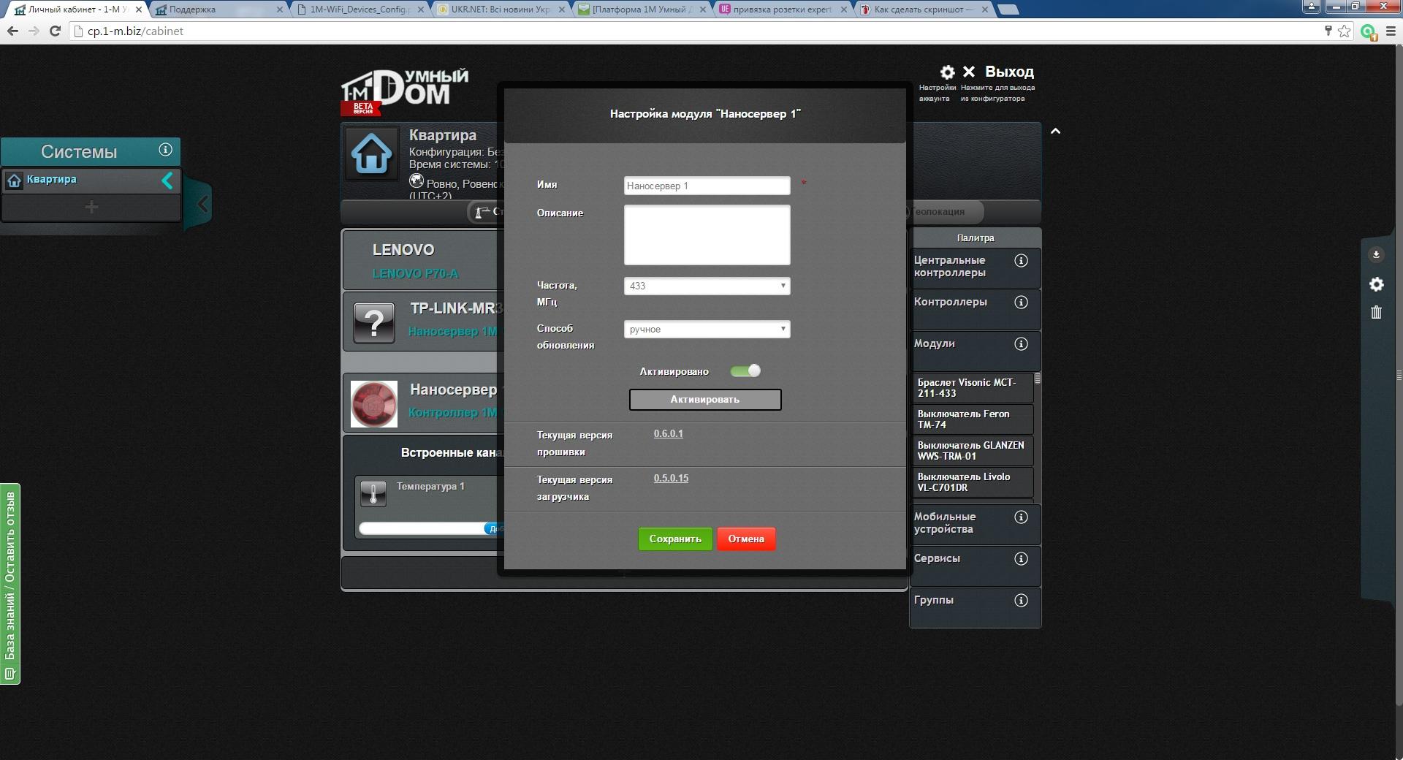Select Выключатель Feron TM-74 module
The width and height of the screenshot is (1403, 760).
[x=973, y=419]
